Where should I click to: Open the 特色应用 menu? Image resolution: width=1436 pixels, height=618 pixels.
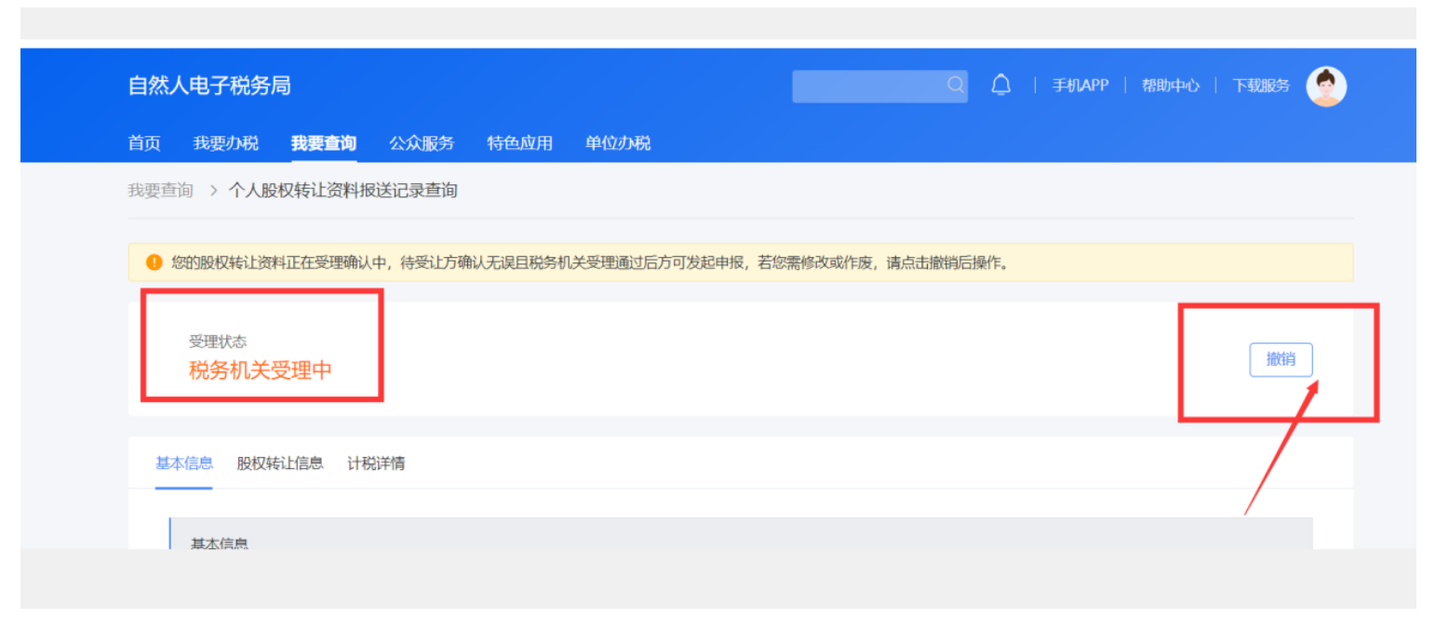(x=520, y=143)
